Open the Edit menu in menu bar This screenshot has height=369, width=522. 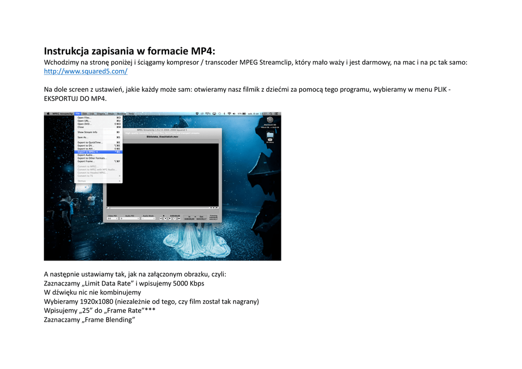85,114
